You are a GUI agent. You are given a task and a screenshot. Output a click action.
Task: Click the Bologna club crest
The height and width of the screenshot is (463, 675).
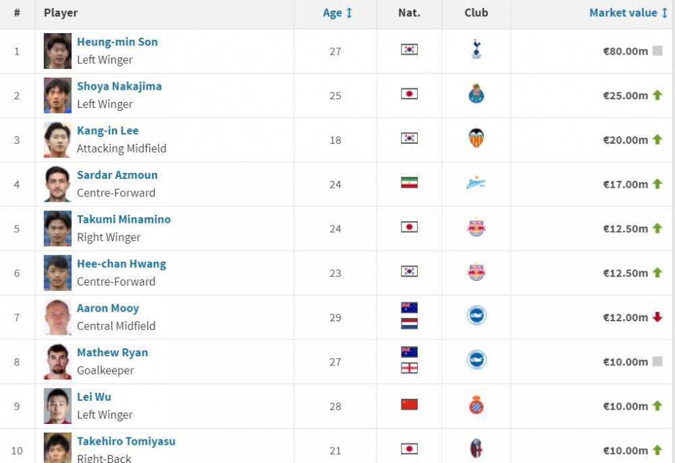tap(476, 449)
